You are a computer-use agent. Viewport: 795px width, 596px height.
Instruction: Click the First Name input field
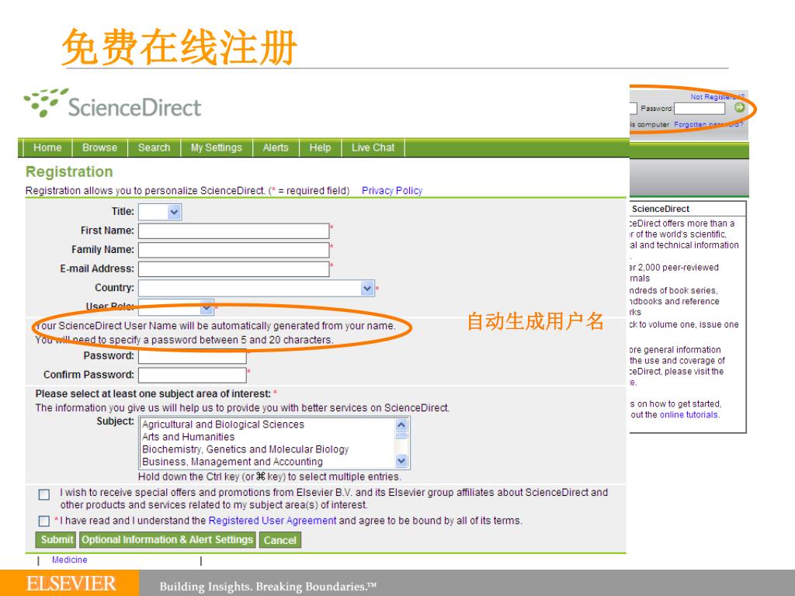tap(234, 230)
